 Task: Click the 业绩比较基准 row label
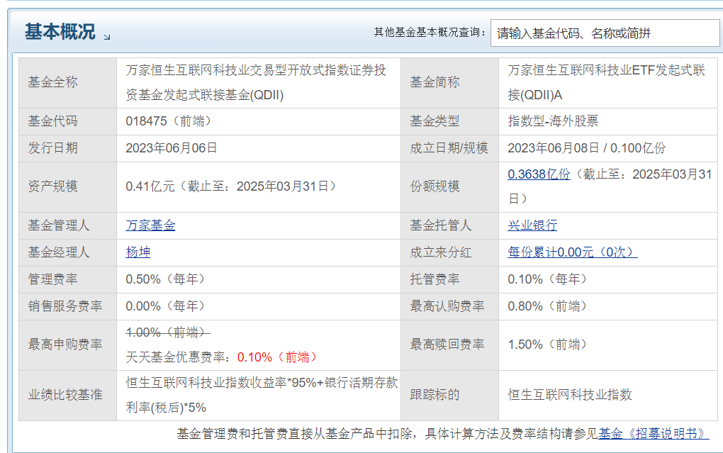coord(65,395)
